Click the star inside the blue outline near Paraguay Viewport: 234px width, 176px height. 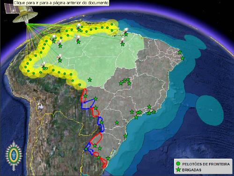click(x=102, y=122)
